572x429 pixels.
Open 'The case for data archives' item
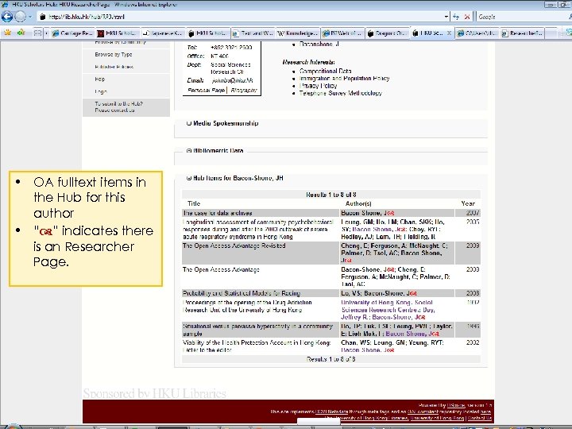tap(218, 213)
